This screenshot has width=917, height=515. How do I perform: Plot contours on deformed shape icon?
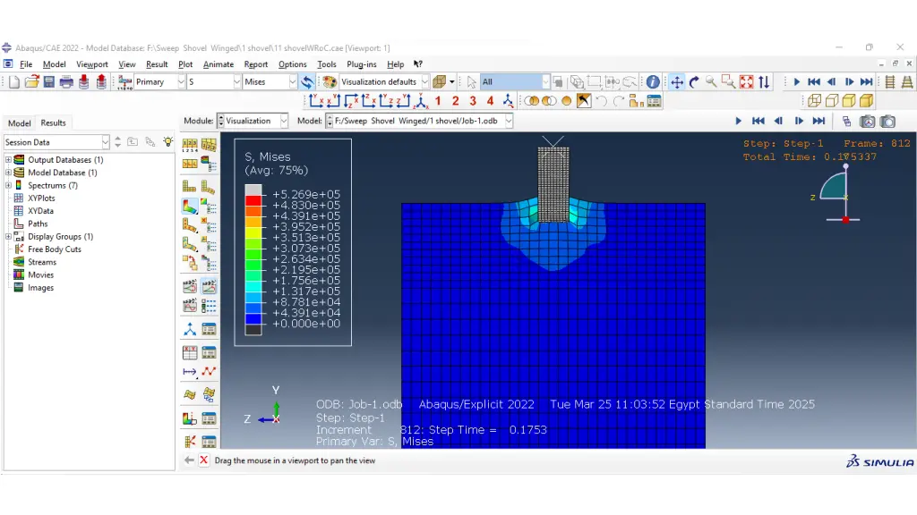click(x=190, y=207)
